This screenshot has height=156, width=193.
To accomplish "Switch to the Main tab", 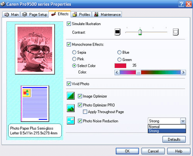I will click(x=11, y=14).
